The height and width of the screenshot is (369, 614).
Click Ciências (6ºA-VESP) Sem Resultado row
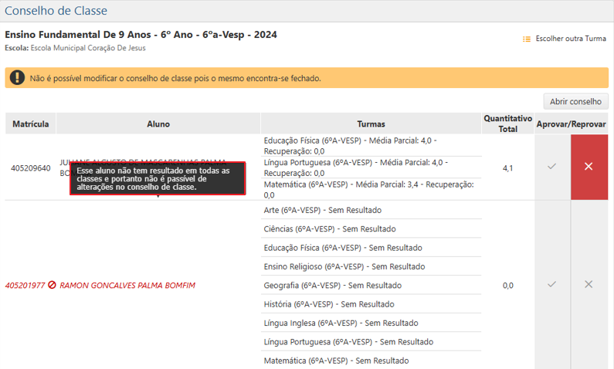[x=371, y=229]
